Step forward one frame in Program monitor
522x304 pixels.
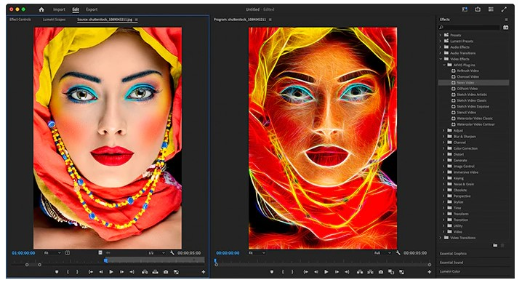tap(336, 272)
